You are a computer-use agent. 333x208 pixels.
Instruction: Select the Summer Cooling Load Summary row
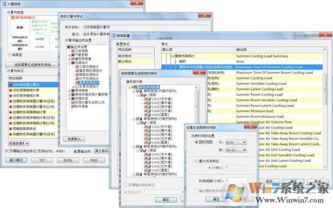(242, 56)
